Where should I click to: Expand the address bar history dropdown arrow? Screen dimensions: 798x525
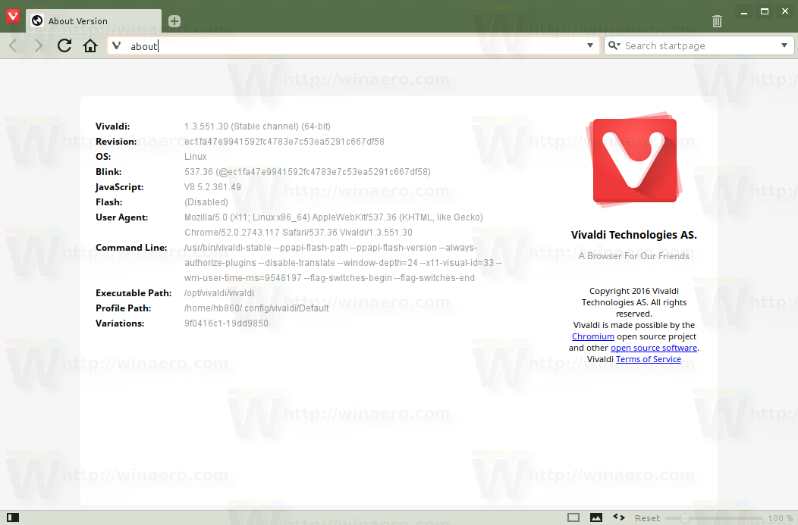click(x=590, y=45)
